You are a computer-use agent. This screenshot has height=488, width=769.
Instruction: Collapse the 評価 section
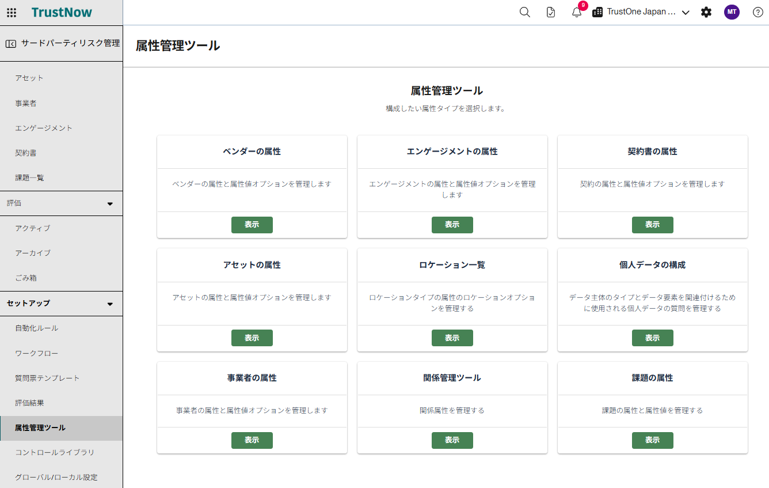click(61, 203)
